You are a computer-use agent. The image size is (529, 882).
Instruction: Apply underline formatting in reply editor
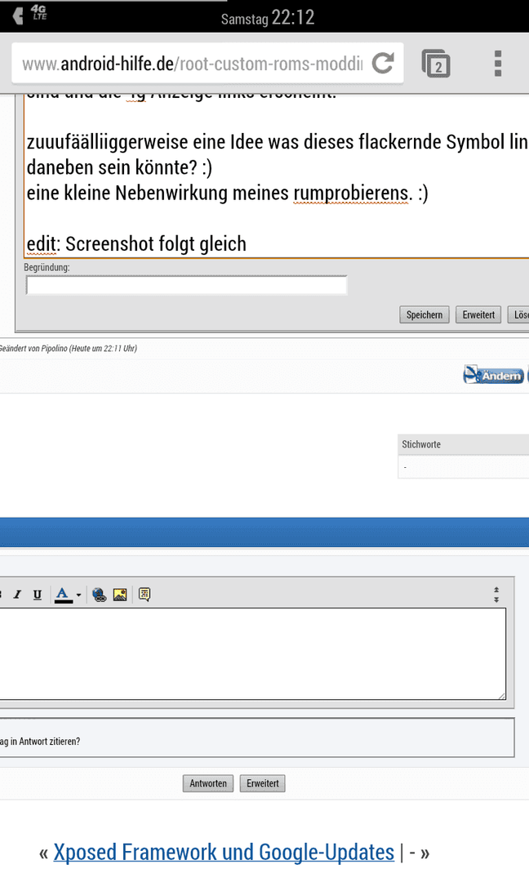pos(37,595)
